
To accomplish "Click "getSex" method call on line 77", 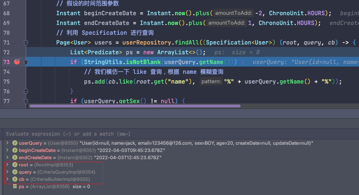I will click(129, 101).
